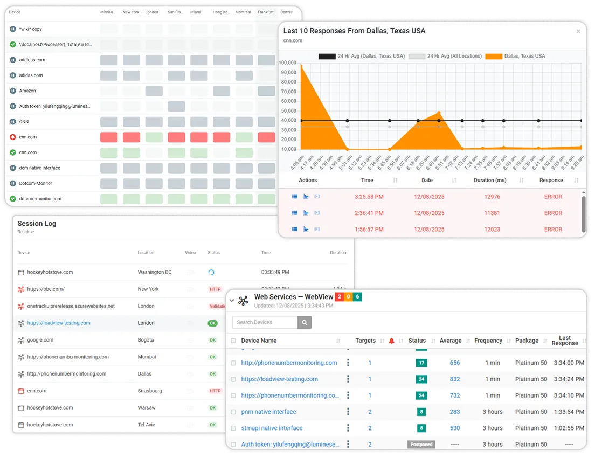Open the kebab menu for http://phonenumbermonitoring.com
This screenshot has height=458, width=595.
[348, 363]
